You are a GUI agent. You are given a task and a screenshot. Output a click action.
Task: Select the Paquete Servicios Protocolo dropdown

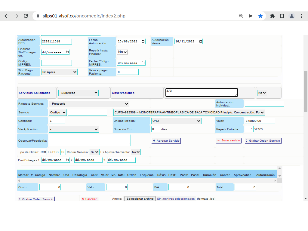pos(89,104)
